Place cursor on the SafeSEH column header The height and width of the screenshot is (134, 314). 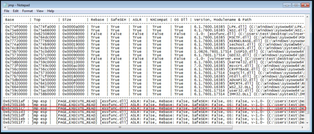(x=117, y=20)
